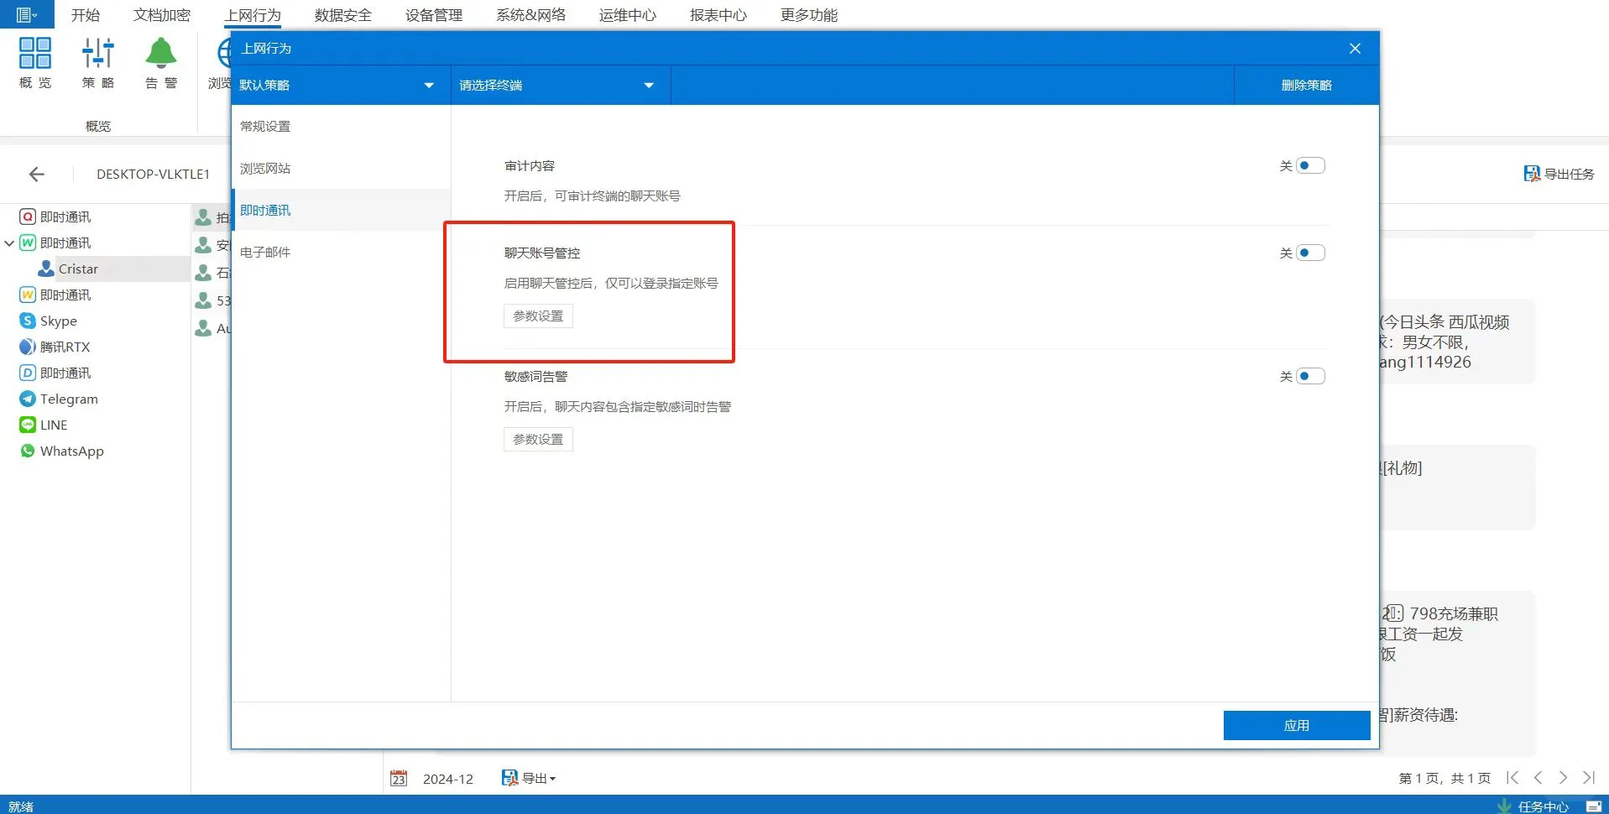This screenshot has height=814, width=1609.
Task: Select the 腾讯RTX icon in the tree
Action: [x=28, y=347]
